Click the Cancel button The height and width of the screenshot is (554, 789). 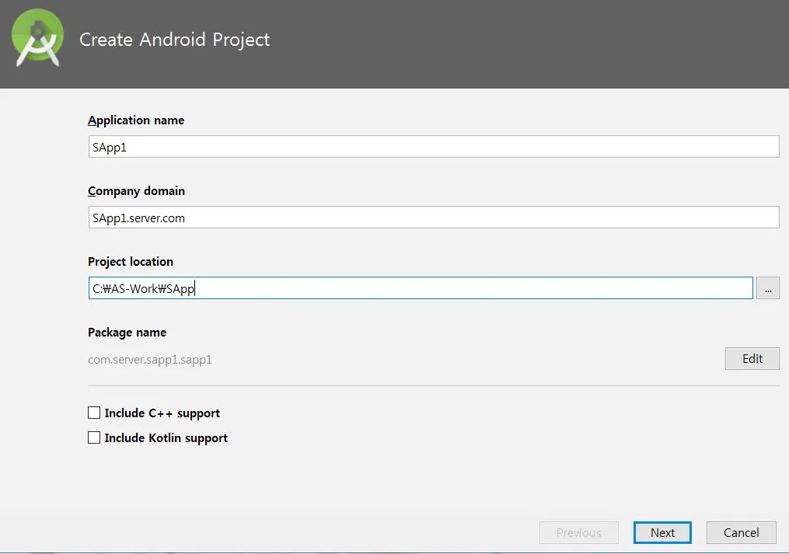tap(742, 532)
